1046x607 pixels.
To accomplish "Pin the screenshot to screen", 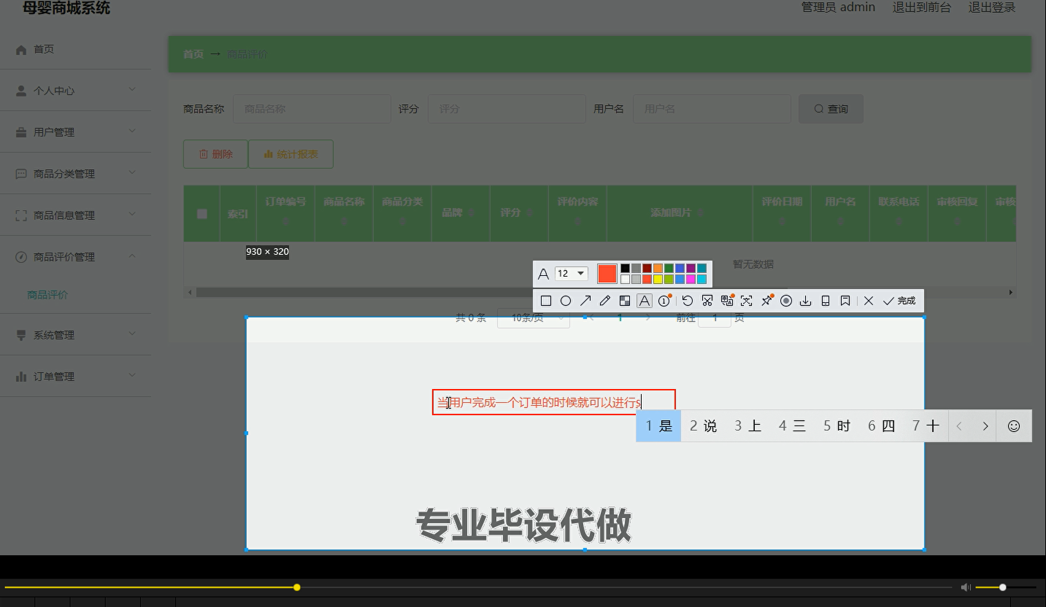I will [767, 300].
